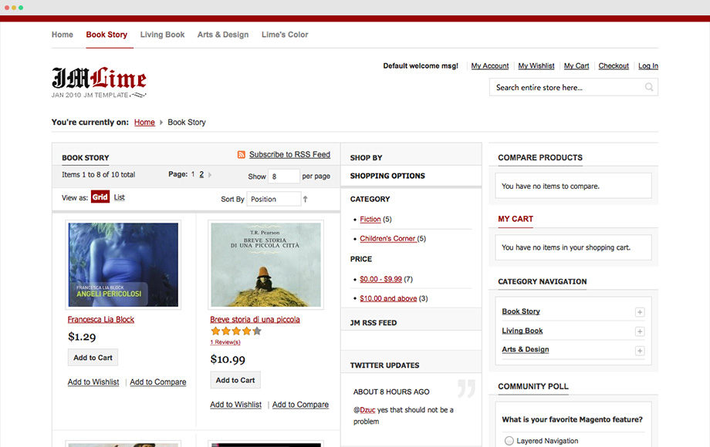
Task: Click 'You have no items to compare.' text
Action: tap(550, 187)
